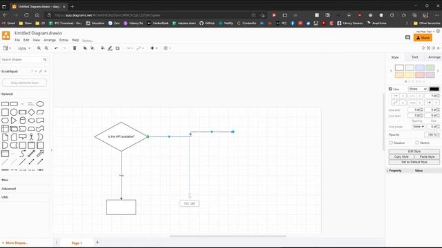Click the Edit Style button

tap(414, 152)
